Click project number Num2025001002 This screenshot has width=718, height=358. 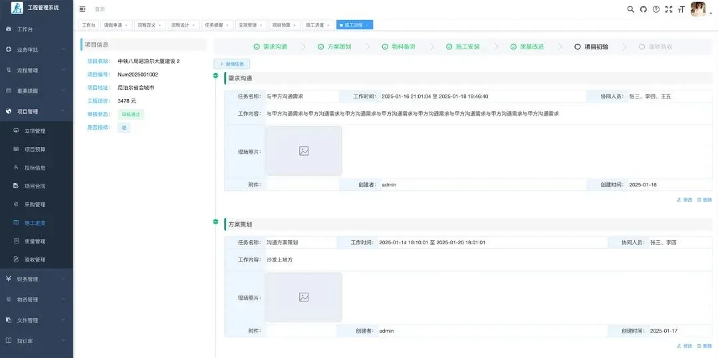click(x=138, y=75)
